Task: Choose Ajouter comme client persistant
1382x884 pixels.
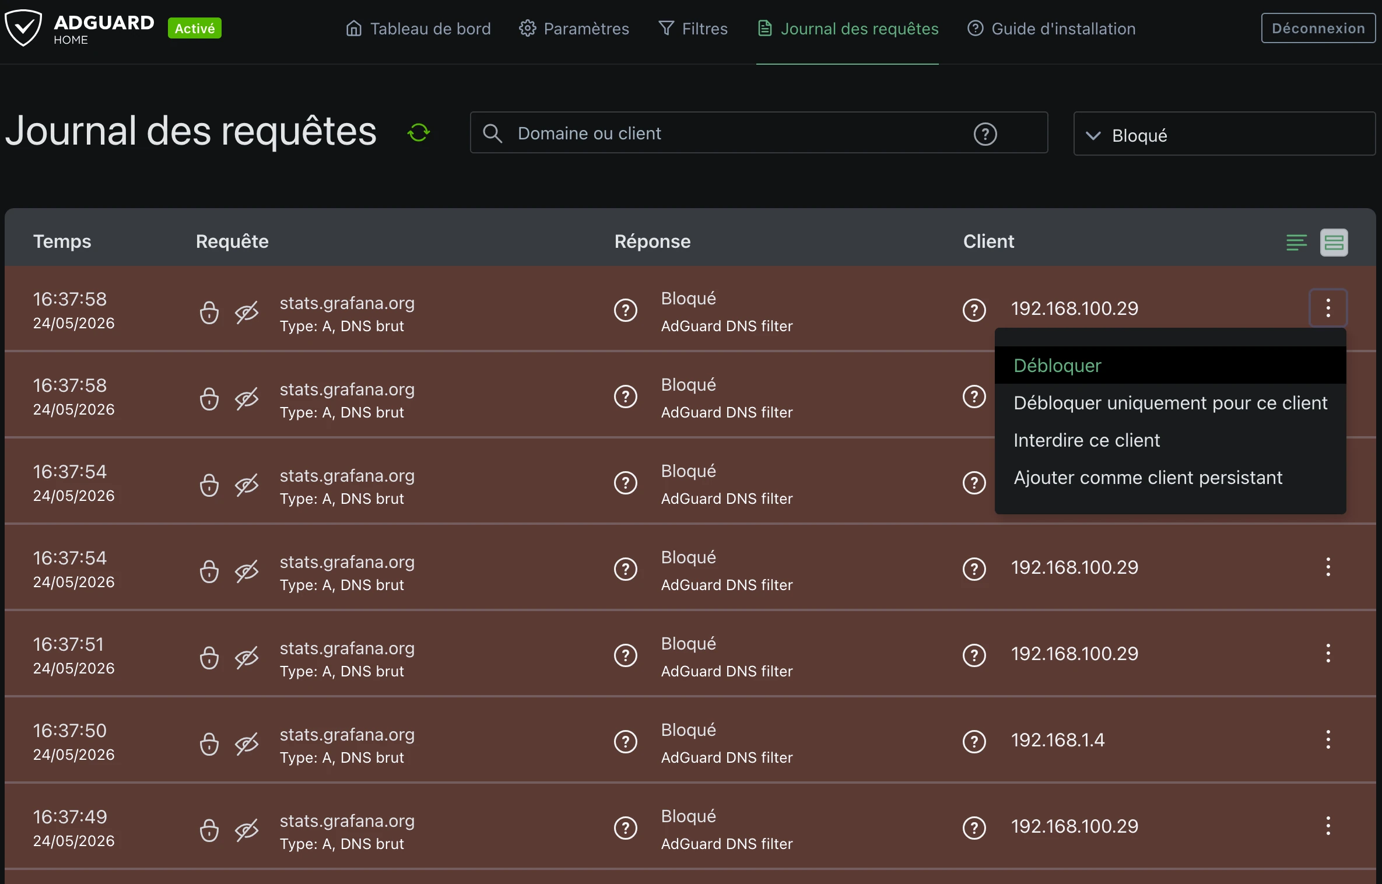Action: tap(1170, 477)
